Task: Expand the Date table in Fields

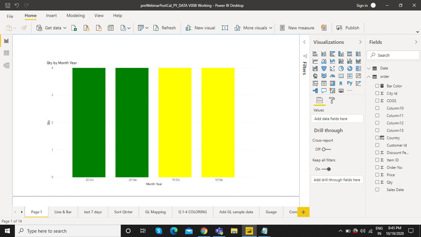Action: click(x=369, y=68)
